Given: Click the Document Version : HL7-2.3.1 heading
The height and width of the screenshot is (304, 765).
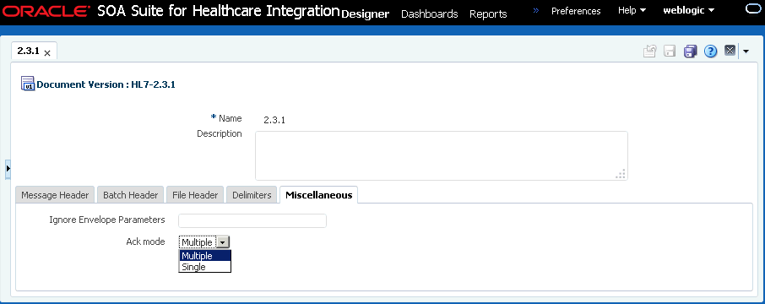Looking at the screenshot, I should pos(106,84).
